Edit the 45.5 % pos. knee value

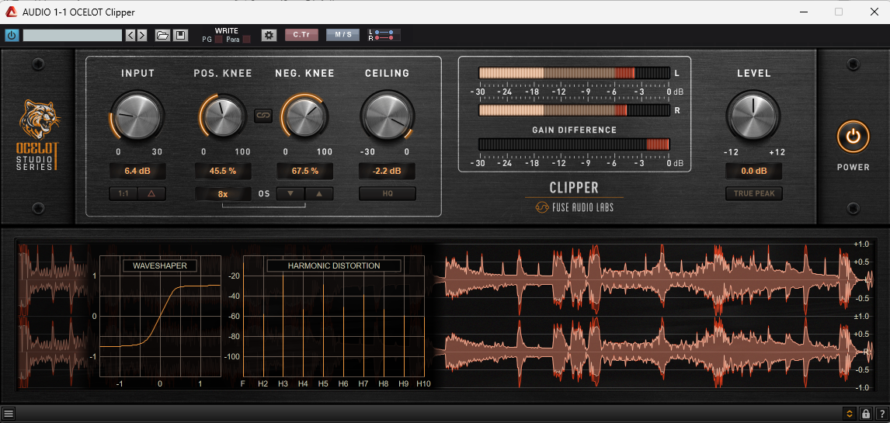point(223,171)
